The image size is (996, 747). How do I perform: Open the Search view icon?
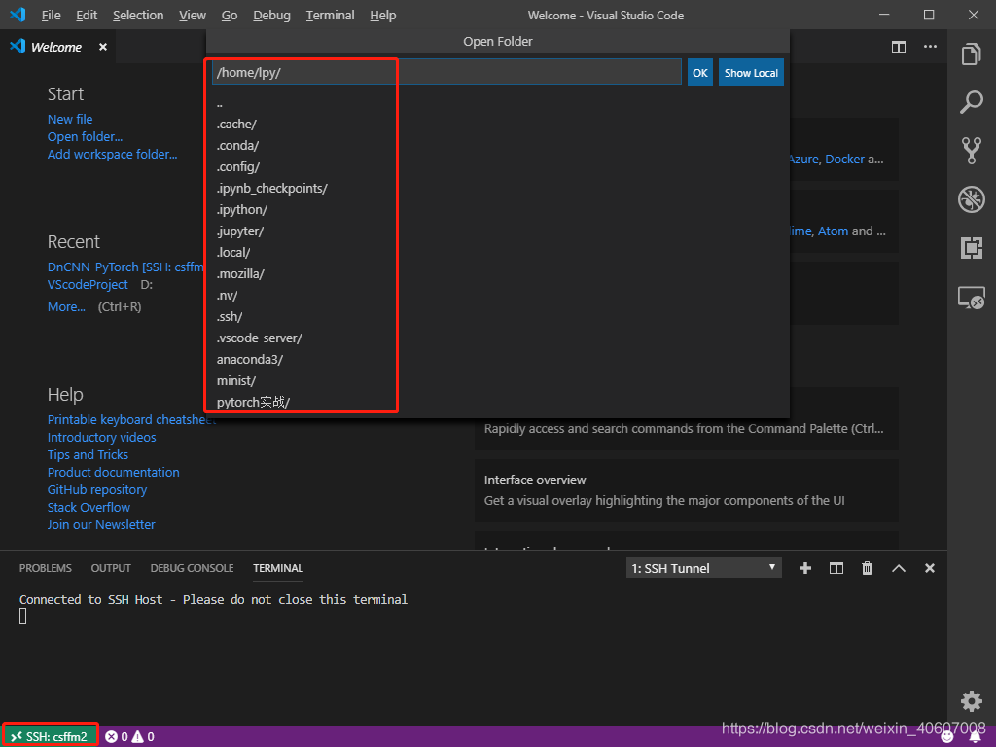point(971,102)
